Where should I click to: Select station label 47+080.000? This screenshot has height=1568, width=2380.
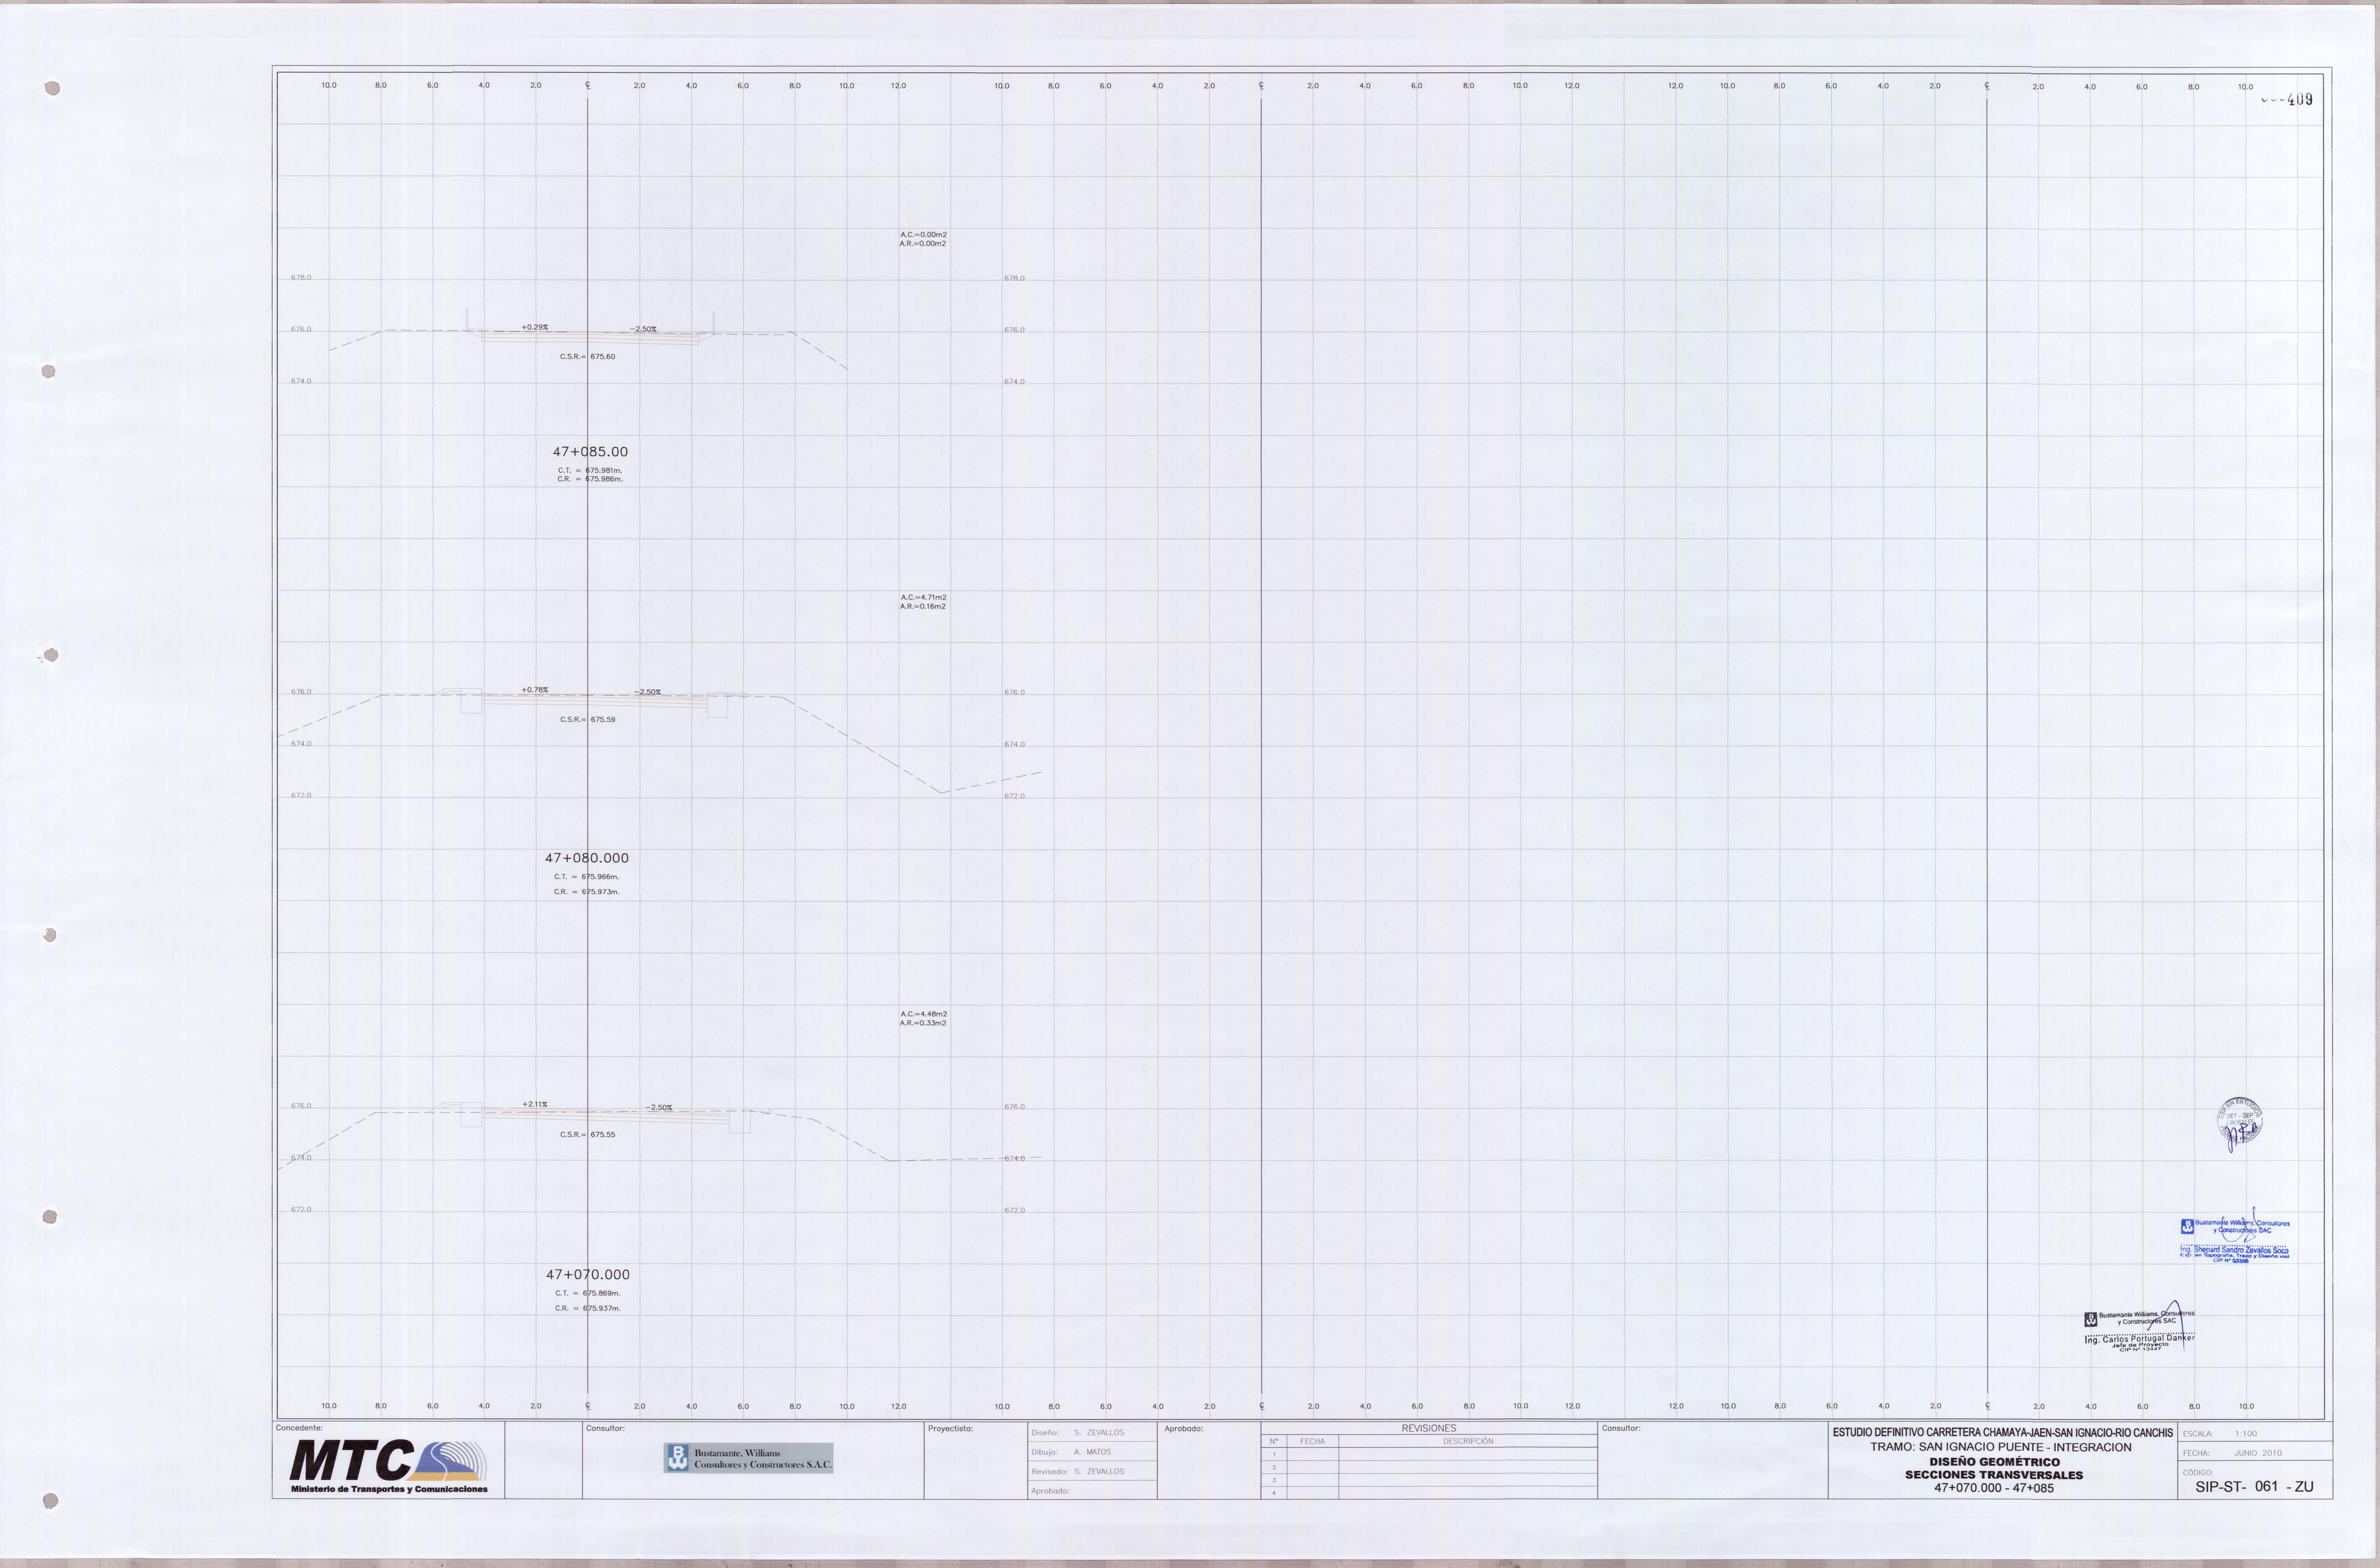(x=587, y=858)
